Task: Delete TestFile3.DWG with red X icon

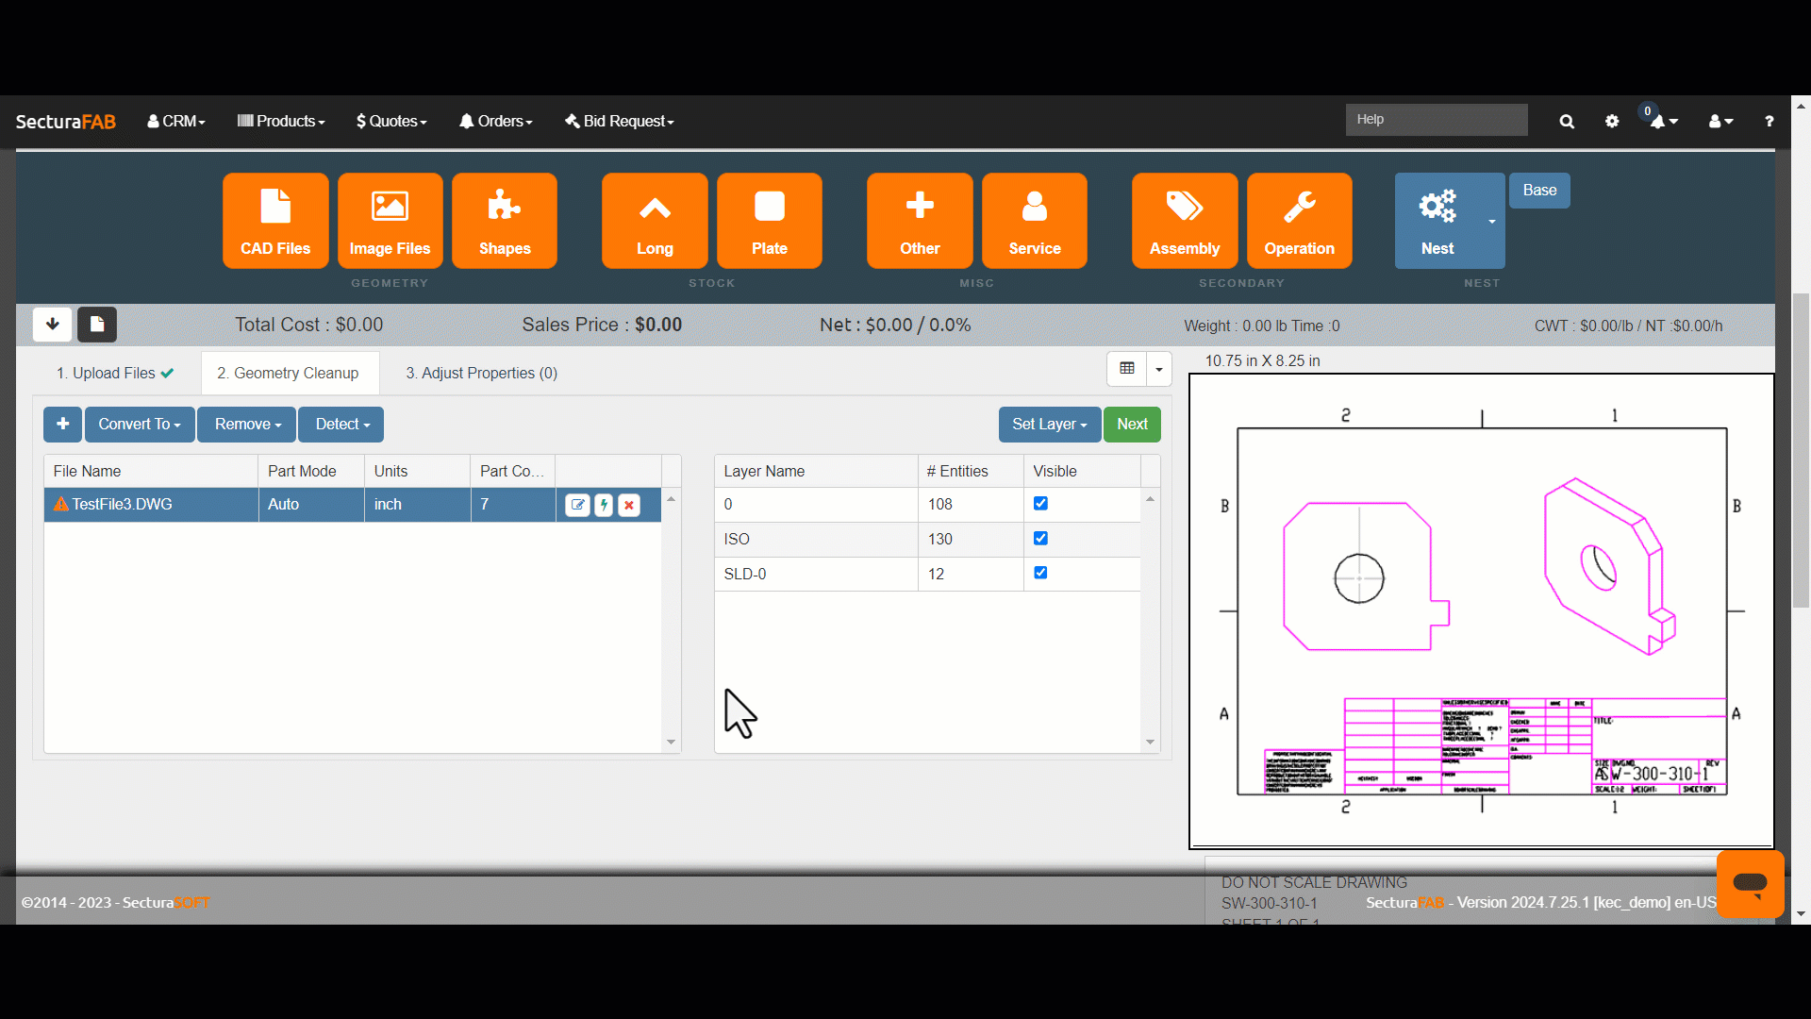Action: (x=629, y=505)
